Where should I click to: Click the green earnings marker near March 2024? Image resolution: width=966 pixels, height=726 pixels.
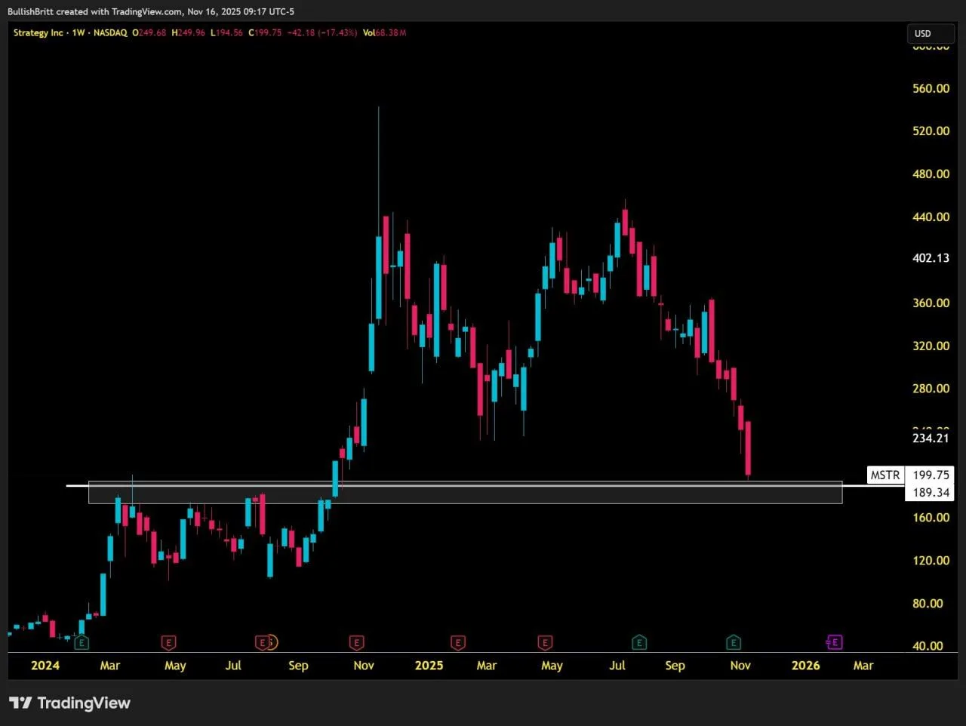pos(82,643)
